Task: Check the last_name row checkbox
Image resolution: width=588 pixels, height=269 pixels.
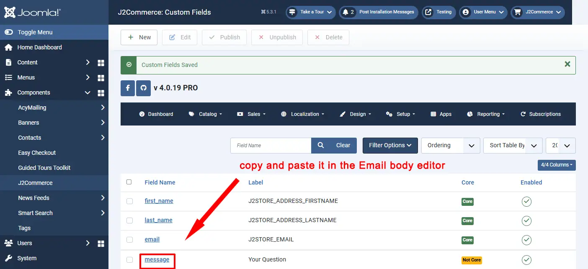Action: tap(129, 220)
